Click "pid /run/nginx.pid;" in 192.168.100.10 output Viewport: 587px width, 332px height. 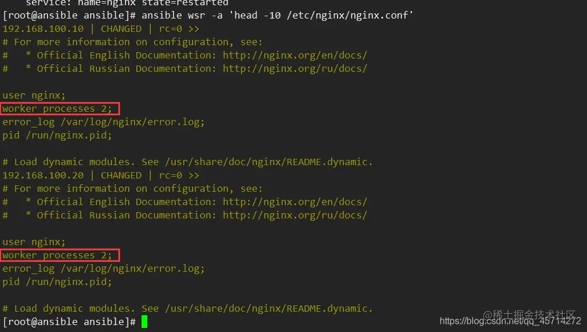tap(57, 136)
